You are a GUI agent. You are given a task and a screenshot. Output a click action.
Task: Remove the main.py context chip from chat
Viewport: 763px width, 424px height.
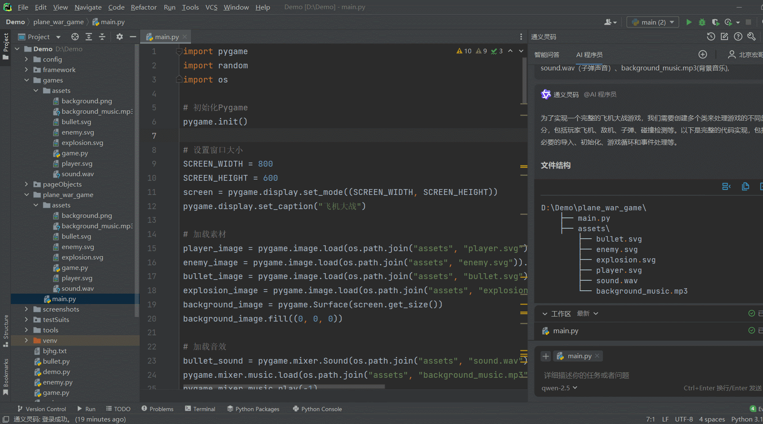tap(597, 356)
